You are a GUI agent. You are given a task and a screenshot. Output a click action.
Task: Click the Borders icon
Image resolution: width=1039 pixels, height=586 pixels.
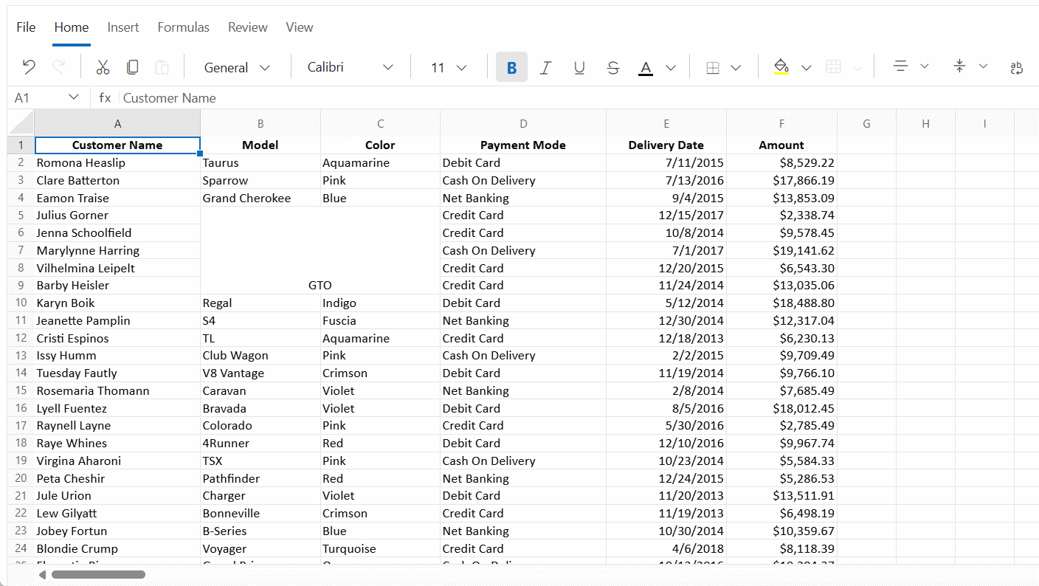[713, 68]
